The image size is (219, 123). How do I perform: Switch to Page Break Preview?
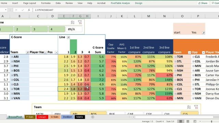(195, 121)
